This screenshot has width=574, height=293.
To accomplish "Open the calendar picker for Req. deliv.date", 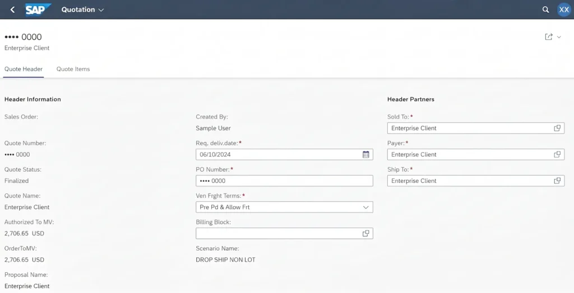I will click(365, 154).
